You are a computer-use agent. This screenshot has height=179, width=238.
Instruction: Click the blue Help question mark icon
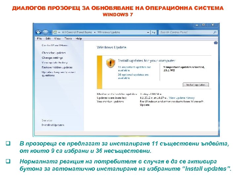pos(216,43)
